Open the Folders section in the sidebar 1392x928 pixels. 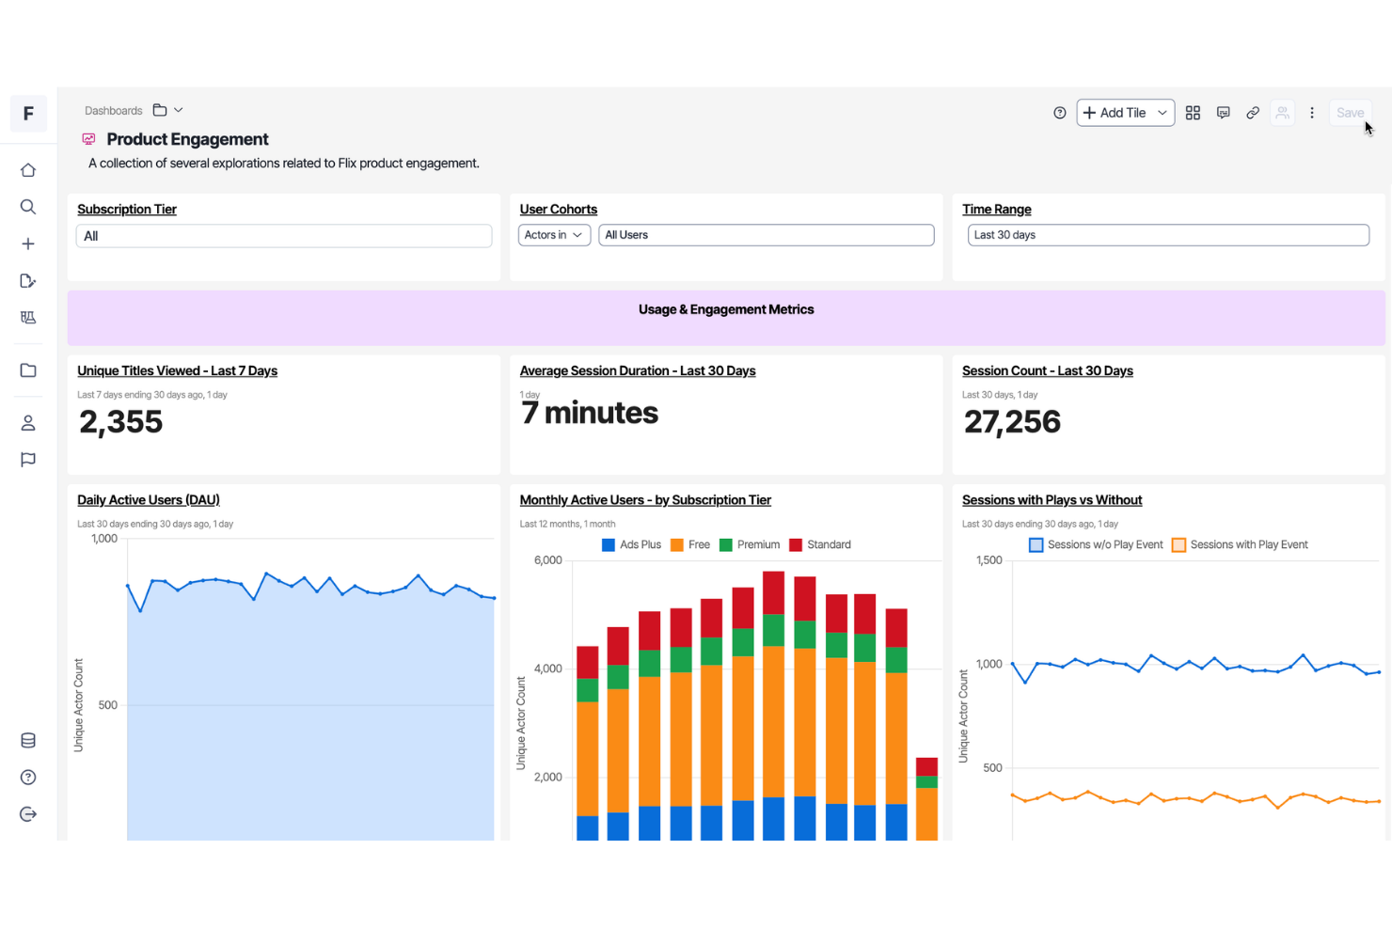pyautogui.click(x=28, y=370)
